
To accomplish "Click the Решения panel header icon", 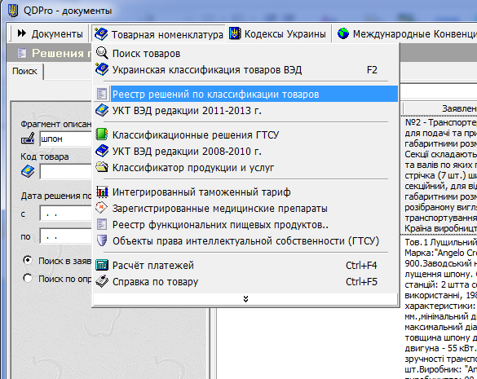I will [x=21, y=53].
